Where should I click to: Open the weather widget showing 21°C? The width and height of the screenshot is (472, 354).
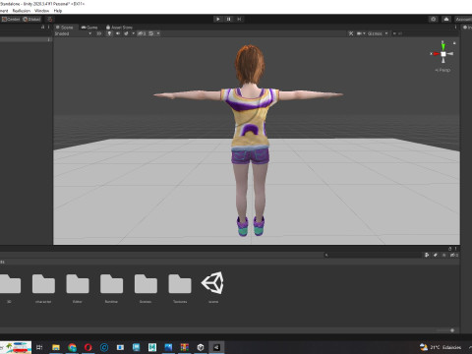441,347
